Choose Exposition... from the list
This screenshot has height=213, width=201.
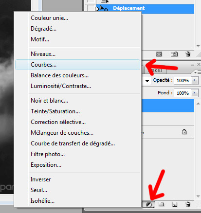(46, 165)
